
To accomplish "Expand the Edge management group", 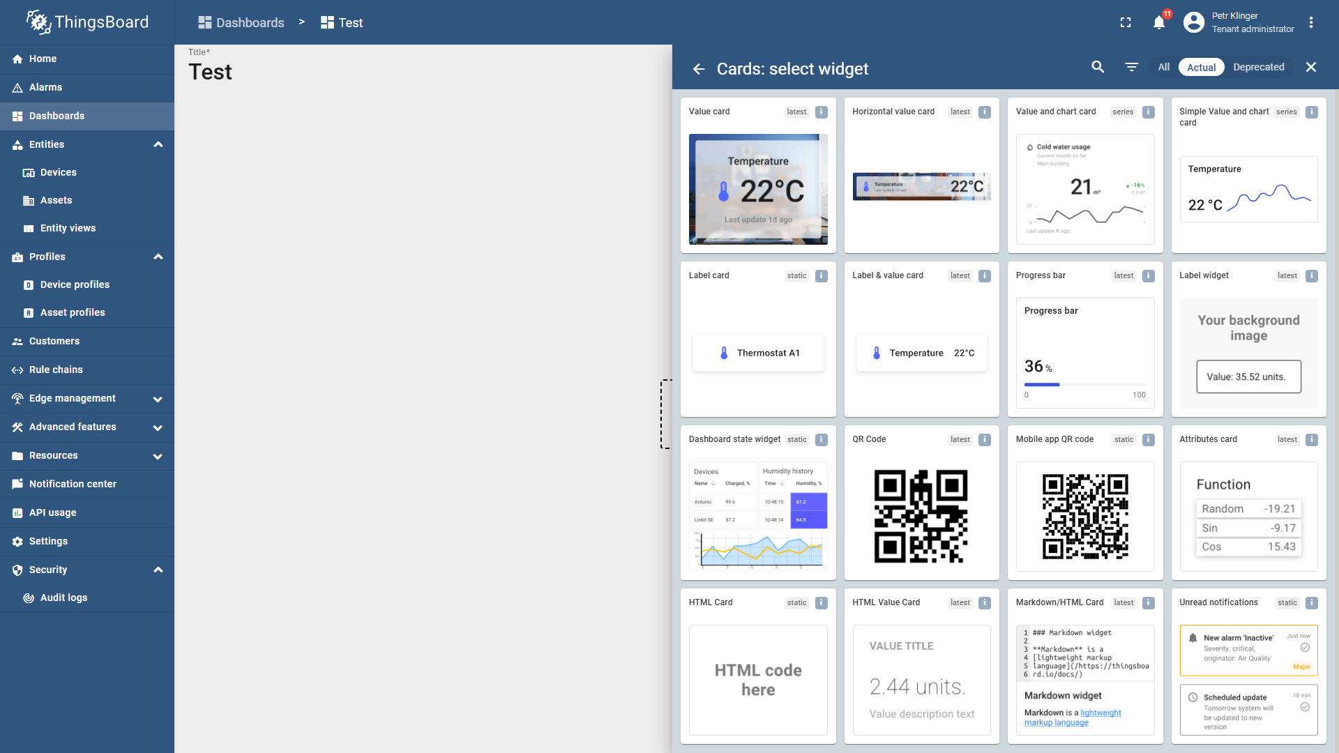I will (x=158, y=399).
